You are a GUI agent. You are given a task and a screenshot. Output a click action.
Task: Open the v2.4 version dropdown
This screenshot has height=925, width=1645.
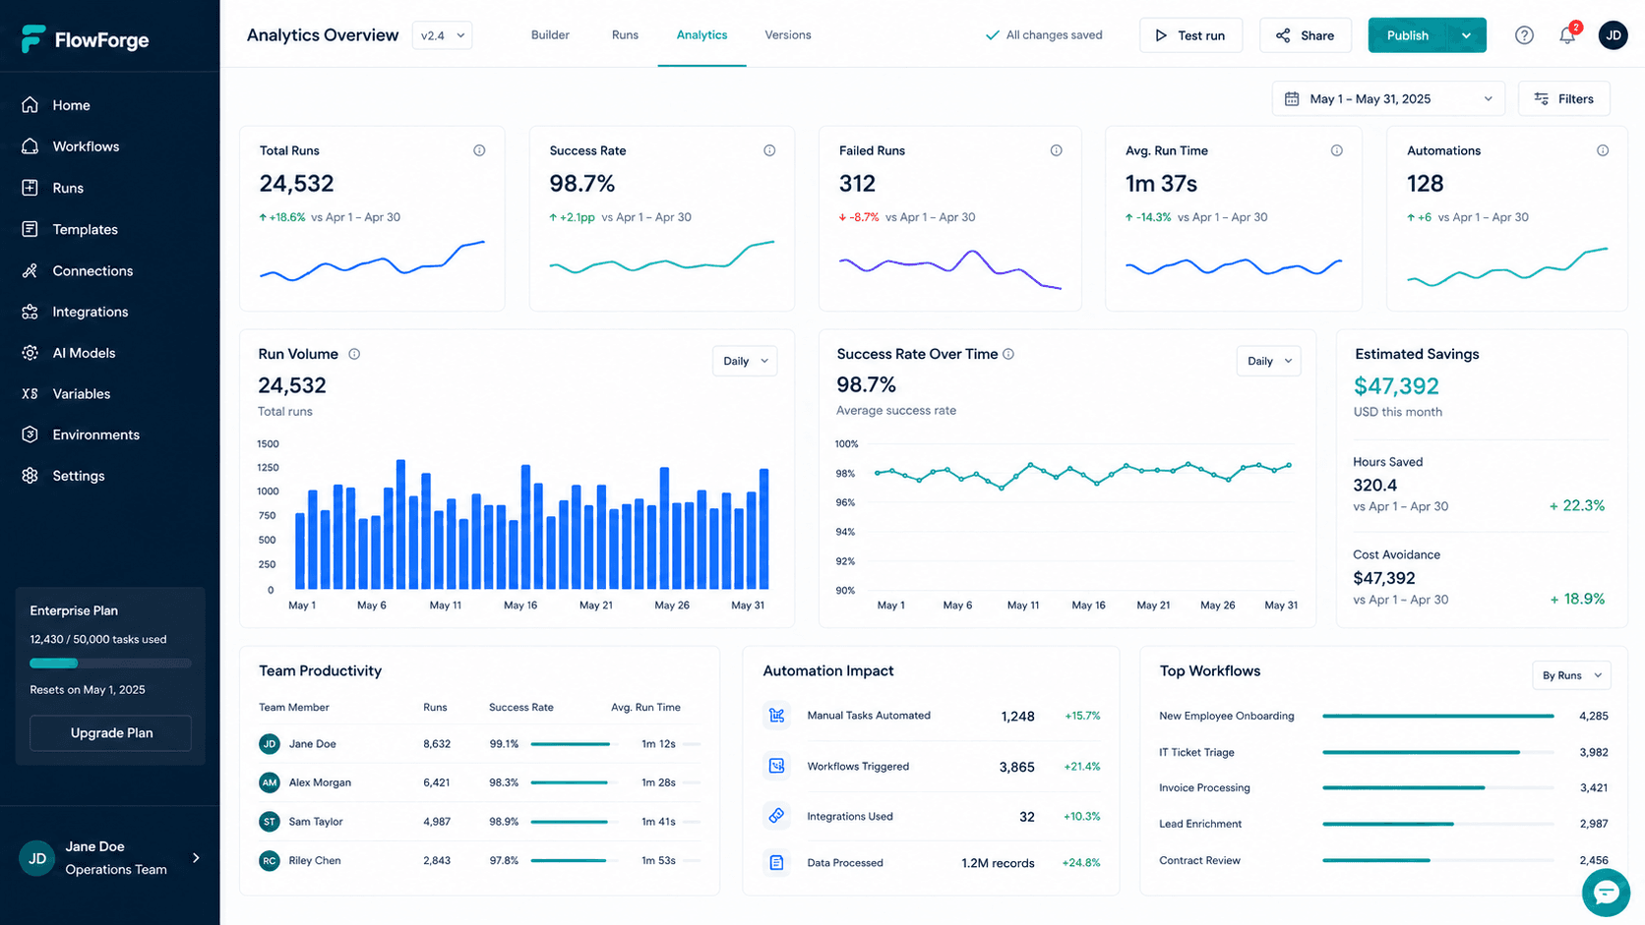point(442,35)
